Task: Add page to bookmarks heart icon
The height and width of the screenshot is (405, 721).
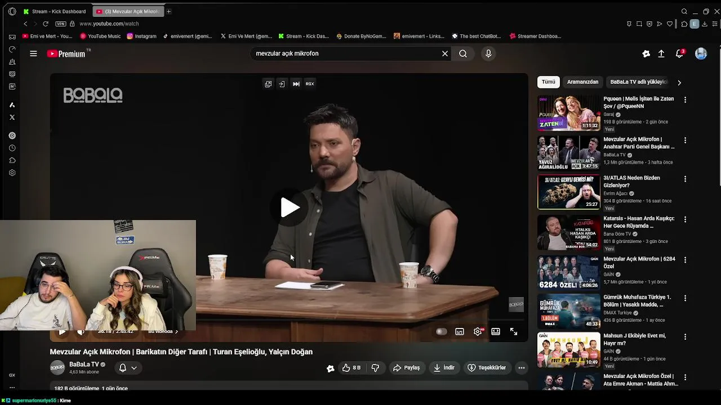Action: click(670, 24)
